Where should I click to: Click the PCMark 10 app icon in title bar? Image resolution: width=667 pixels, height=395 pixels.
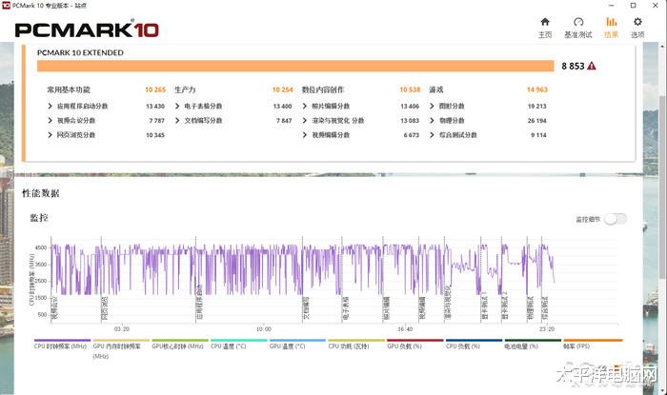point(6,6)
